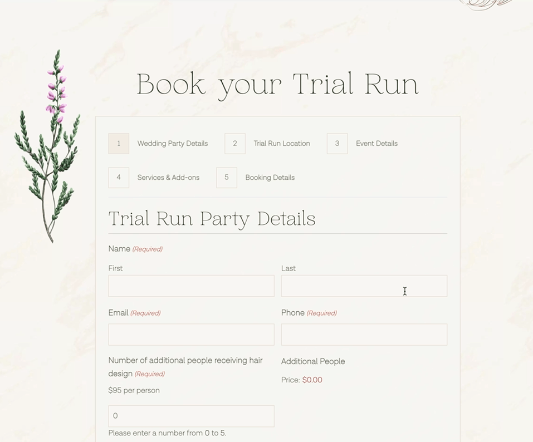The height and width of the screenshot is (442, 533).
Task: Click the 'Trial Run Party Details' heading
Action: tap(212, 218)
